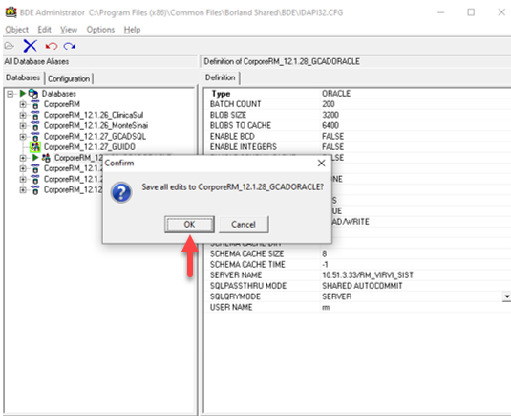Click the Open toolbar icon
Viewport: 511px width, 416px height.
click(x=10, y=46)
